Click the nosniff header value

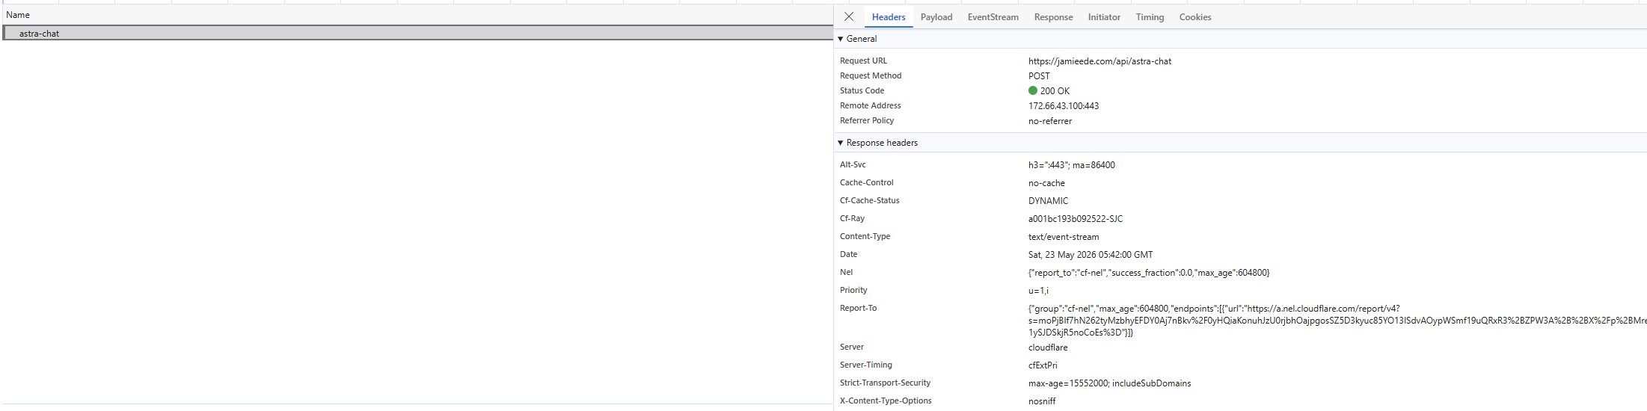(1042, 401)
